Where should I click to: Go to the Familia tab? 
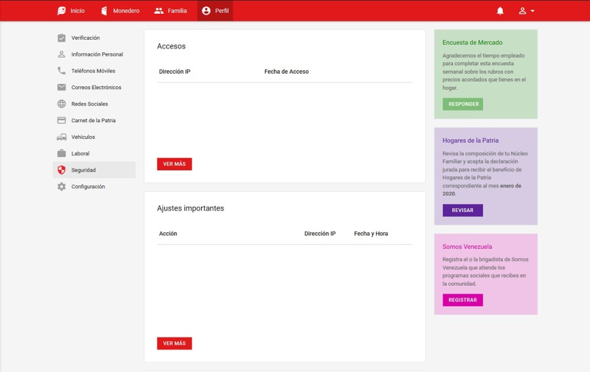coord(171,11)
